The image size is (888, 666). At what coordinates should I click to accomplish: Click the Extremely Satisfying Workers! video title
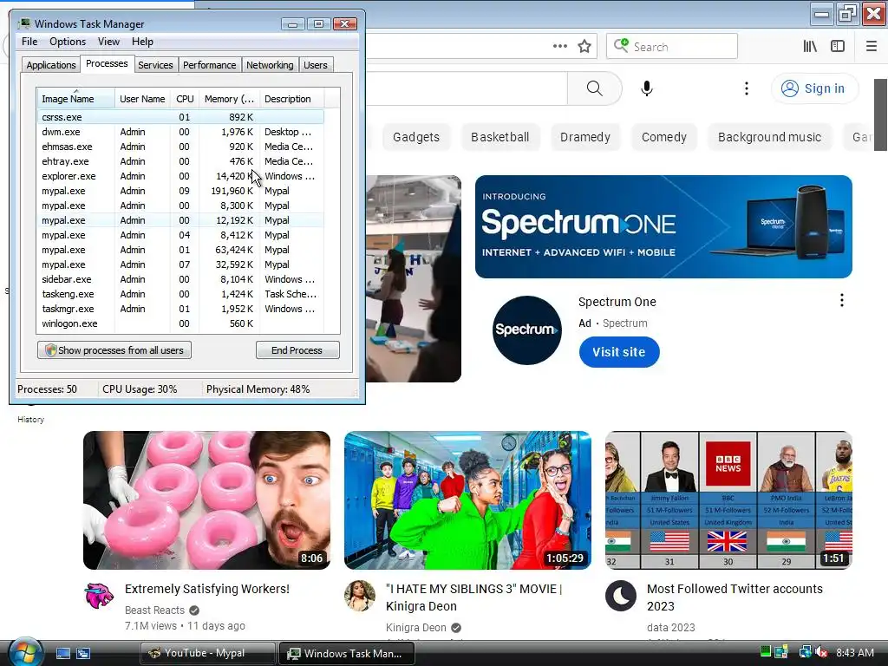(x=207, y=589)
